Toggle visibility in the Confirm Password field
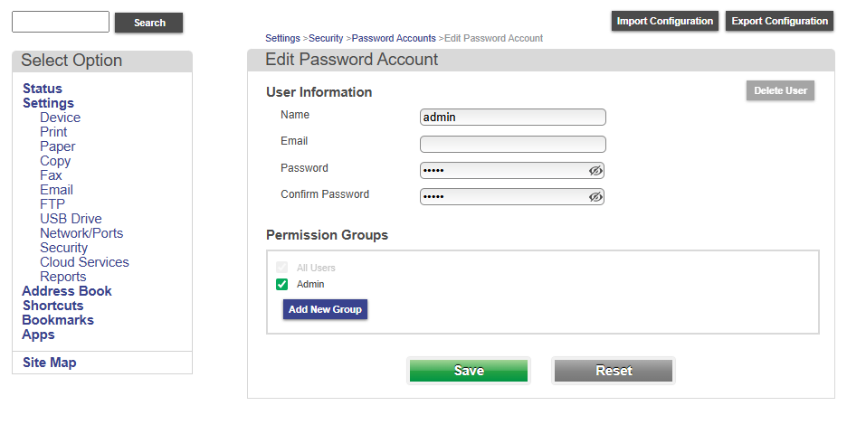The image size is (847, 434). click(x=595, y=196)
